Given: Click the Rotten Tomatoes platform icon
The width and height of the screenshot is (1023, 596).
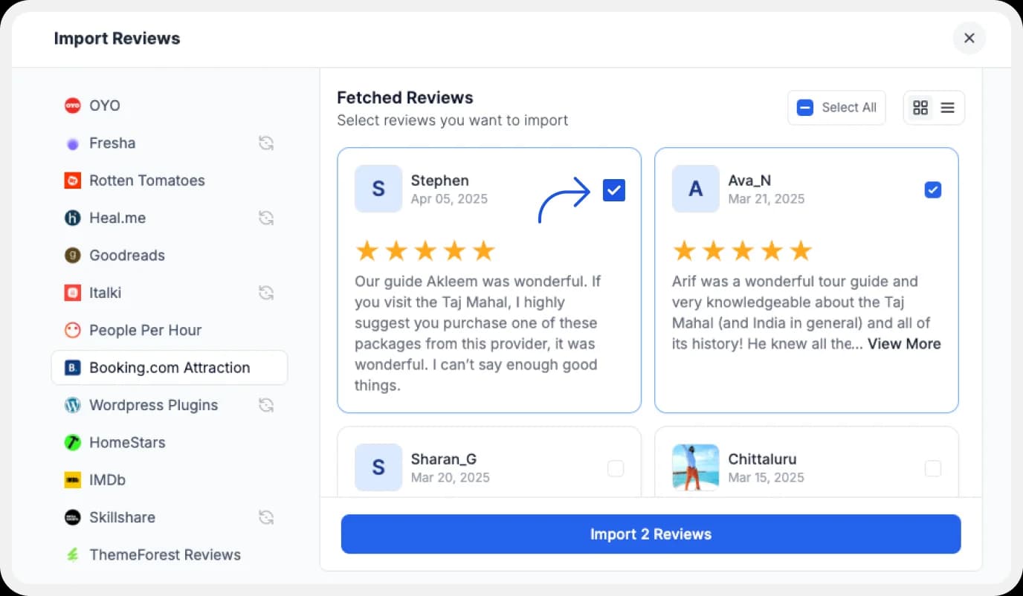Looking at the screenshot, I should click(x=73, y=180).
